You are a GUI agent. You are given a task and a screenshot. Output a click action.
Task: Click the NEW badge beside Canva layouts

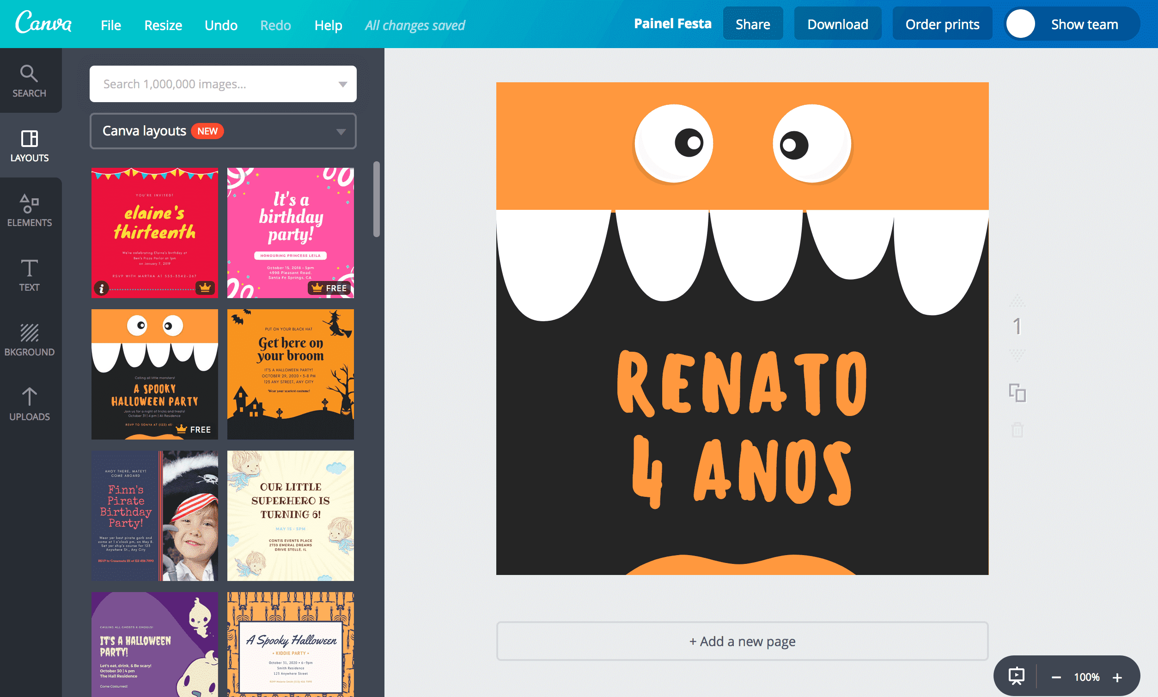click(207, 131)
